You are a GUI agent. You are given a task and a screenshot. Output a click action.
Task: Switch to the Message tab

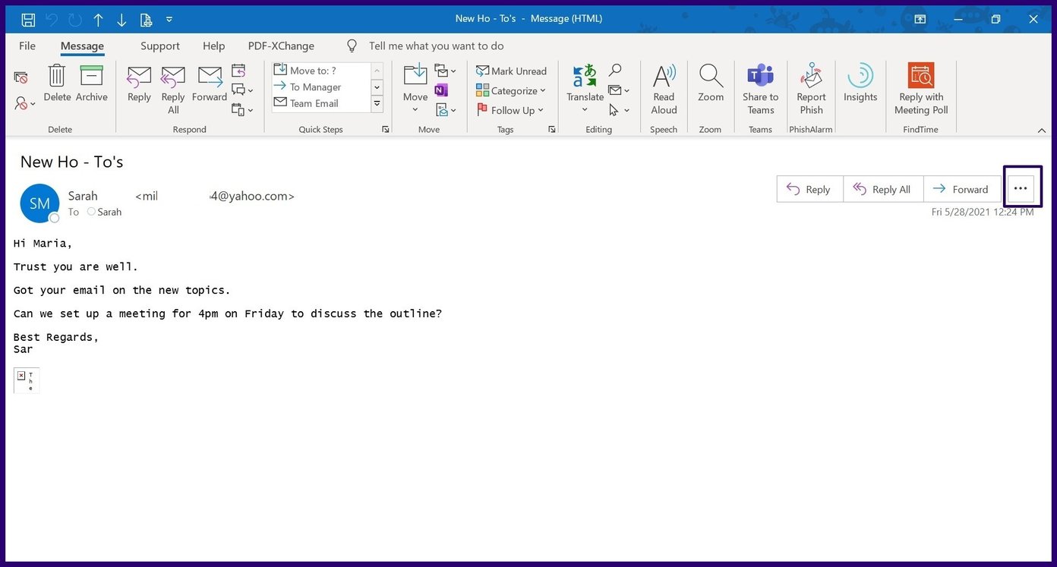(x=82, y=46)
